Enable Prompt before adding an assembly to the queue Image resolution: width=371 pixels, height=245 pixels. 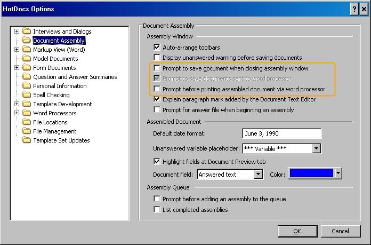[x=157, y=199]
